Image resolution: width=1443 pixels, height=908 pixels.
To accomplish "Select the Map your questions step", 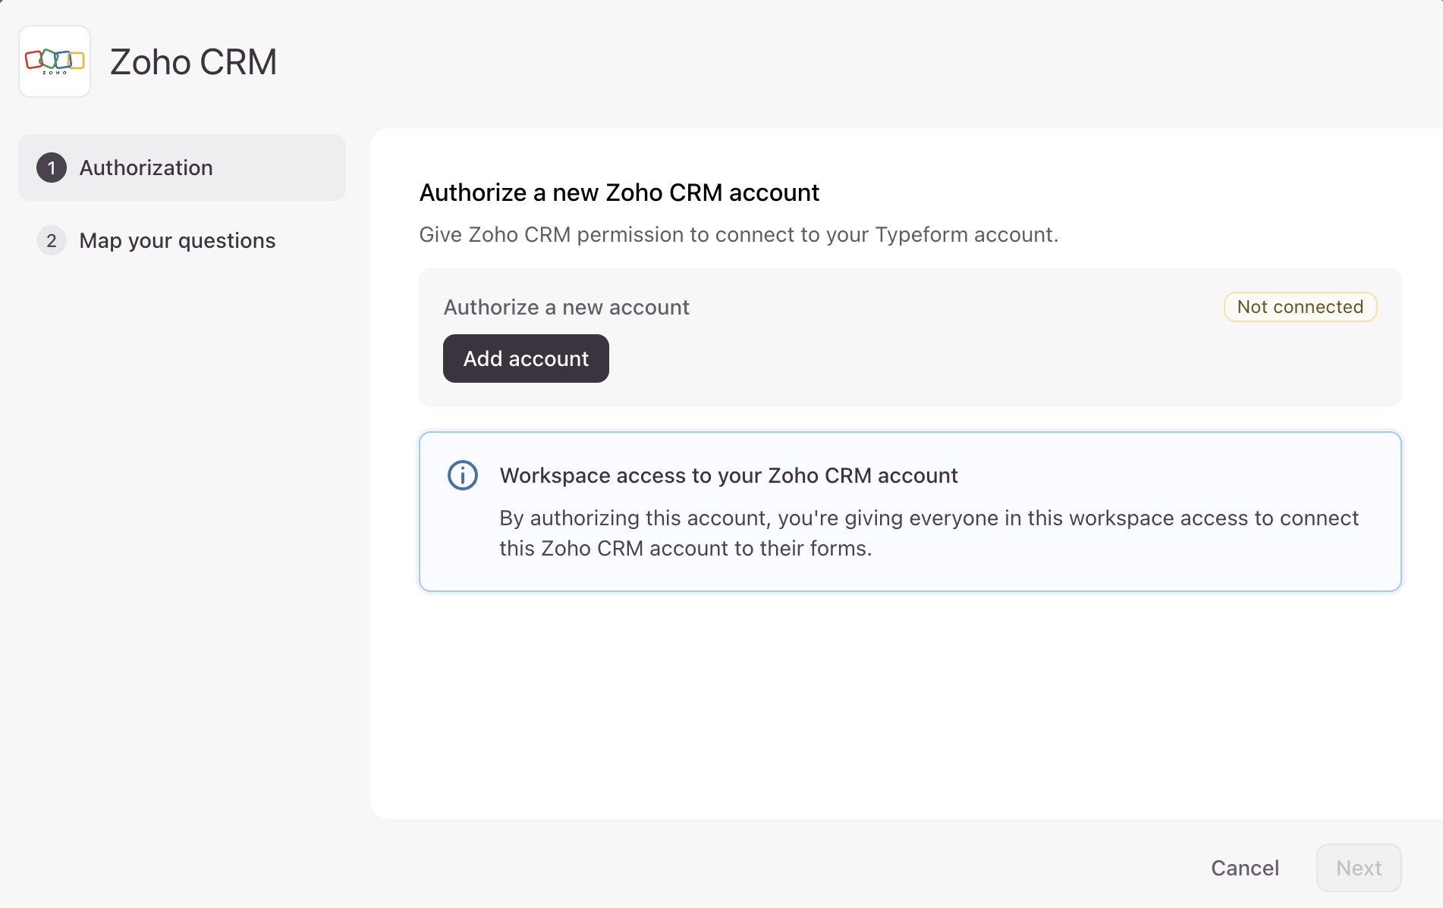I will click(x=182, y=240).
